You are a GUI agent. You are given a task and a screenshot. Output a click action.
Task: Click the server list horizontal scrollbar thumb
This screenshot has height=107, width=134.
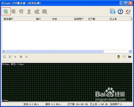point(55,51)
